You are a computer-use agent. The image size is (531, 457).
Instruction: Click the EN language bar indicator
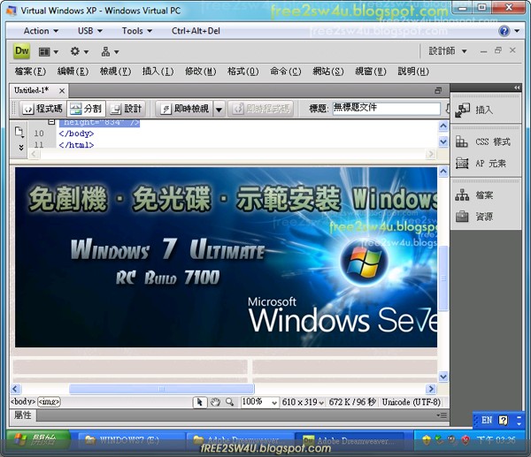coord(487,420)
